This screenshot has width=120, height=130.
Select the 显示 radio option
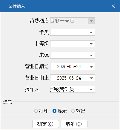coord(60,111)
